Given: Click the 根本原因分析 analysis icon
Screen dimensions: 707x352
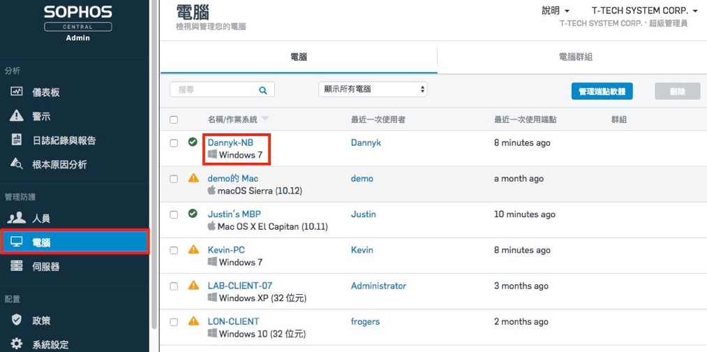Looking at the screenshot, I should [16, 164].
